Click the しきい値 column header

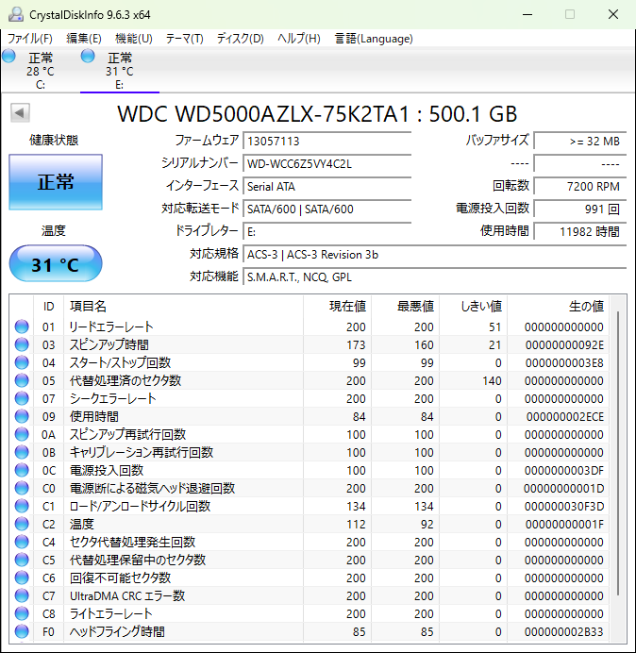coord(473,307)
